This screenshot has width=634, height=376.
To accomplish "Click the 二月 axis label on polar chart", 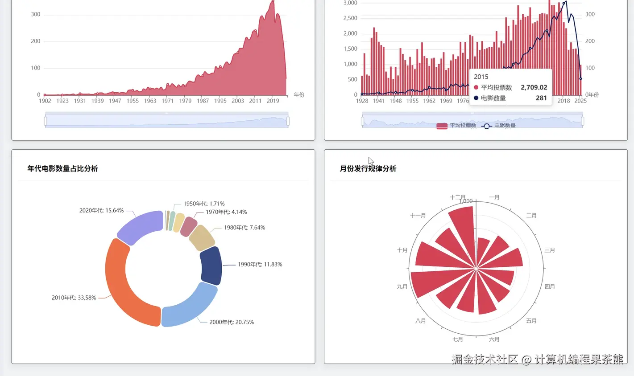I will (x=531, y=216).
